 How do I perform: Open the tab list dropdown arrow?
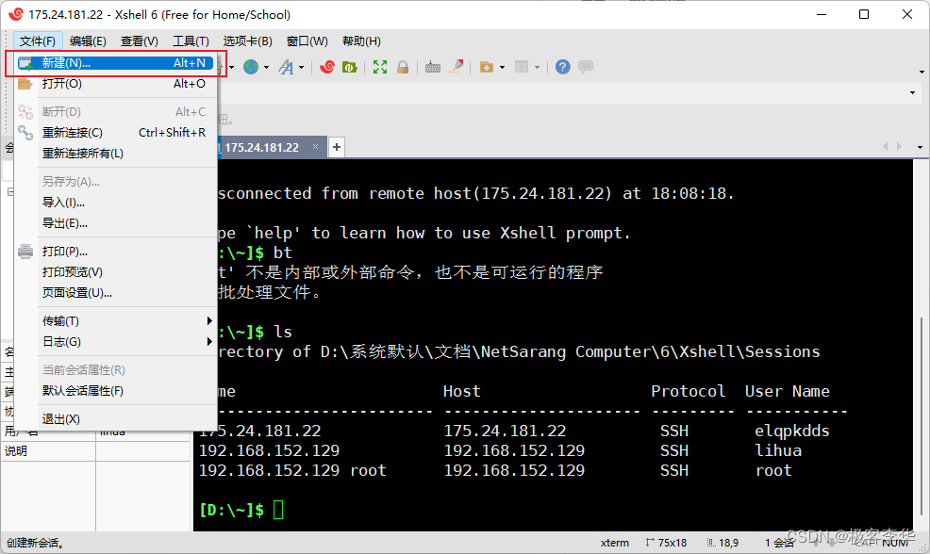[920, 147]
